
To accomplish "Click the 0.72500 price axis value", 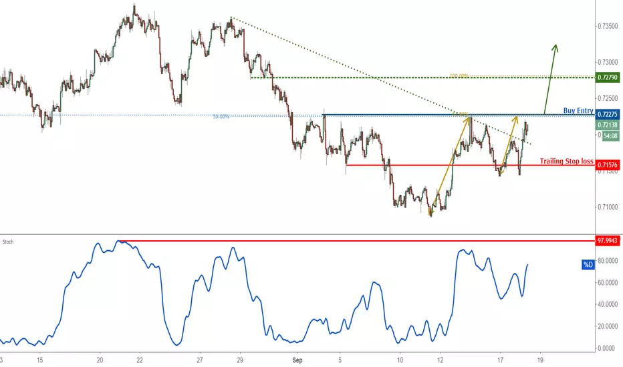I will point(608,98).
